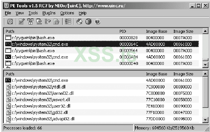This screenshot has height=132, width=210.
Task: Click PID value 00000D48
Action: (129, 63)
